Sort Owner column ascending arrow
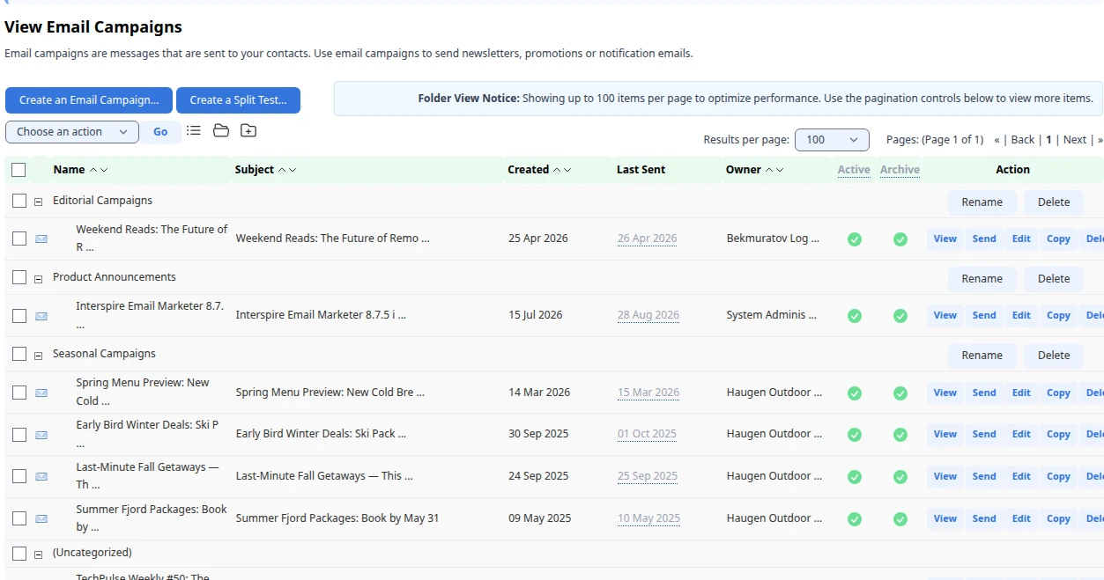The width and height of the screenshot is (1104, 580). (769, 170)
